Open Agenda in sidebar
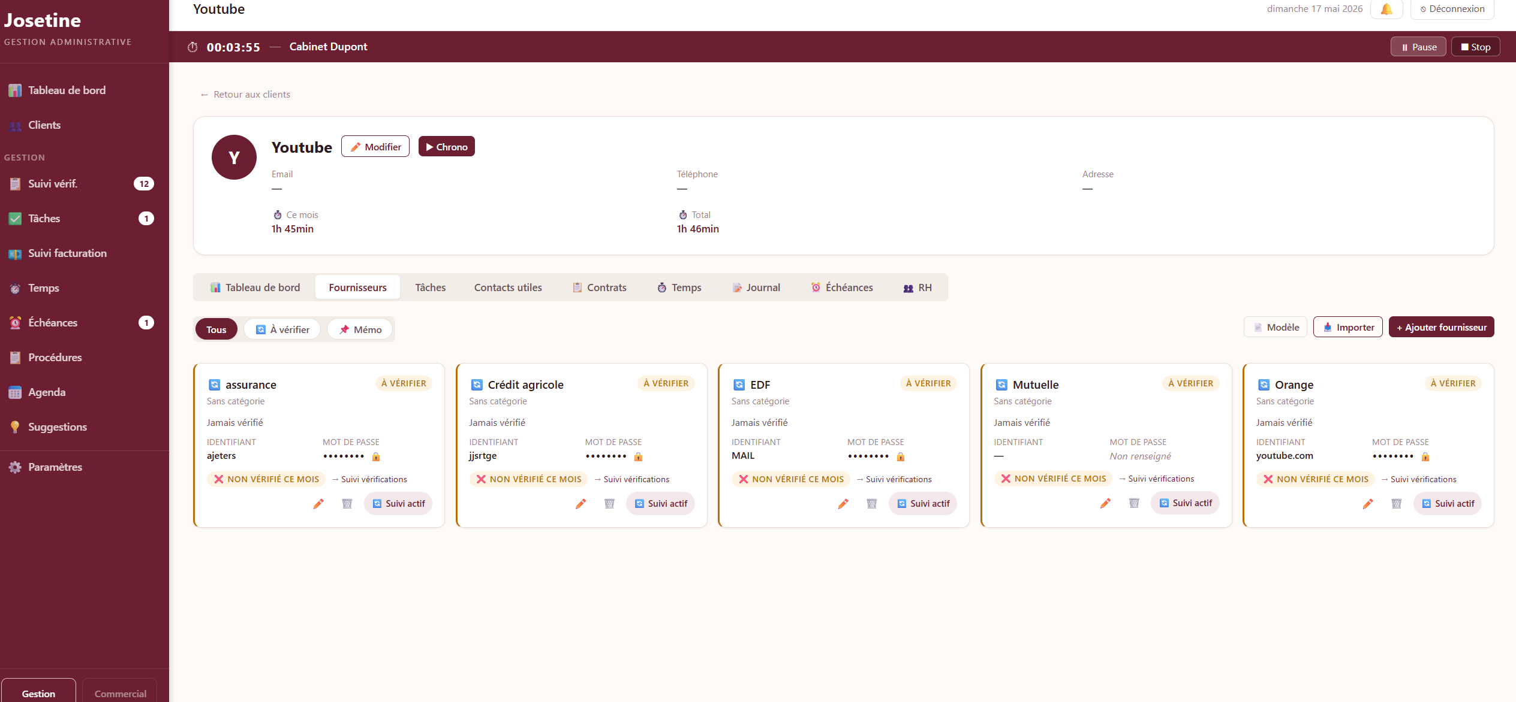1516x702 pixels. click(84, 392)
